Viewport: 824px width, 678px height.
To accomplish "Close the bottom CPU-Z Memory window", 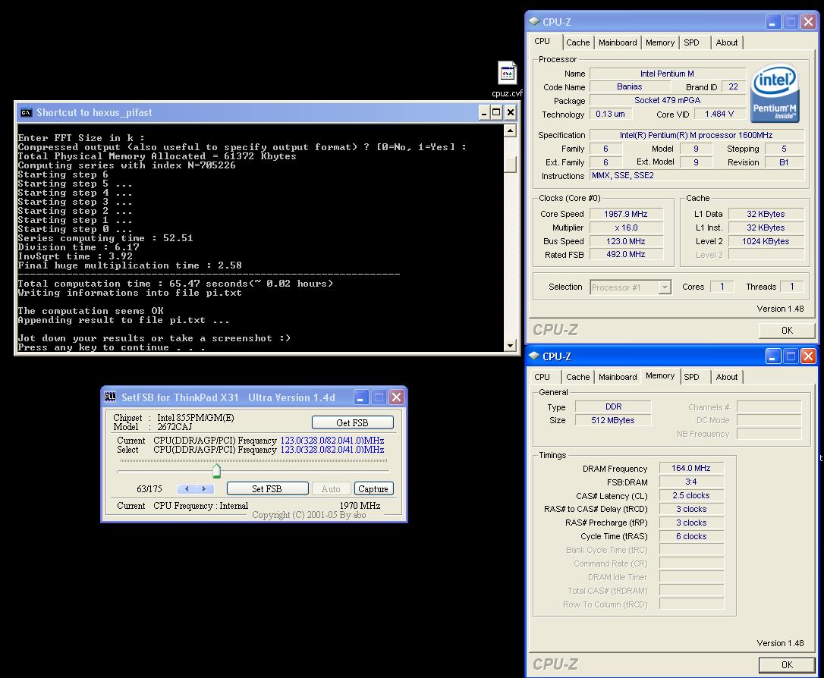I will point(808,356).
